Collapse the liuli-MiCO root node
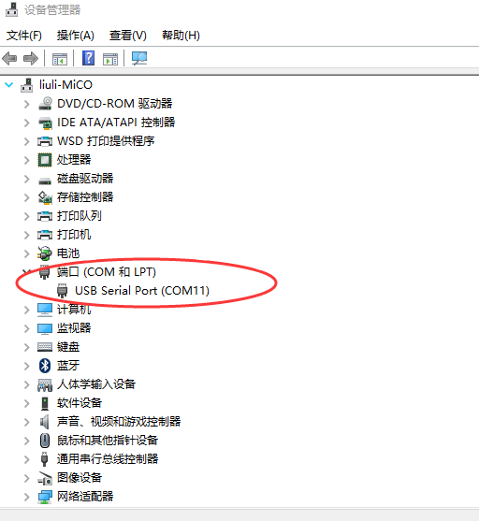479x521 pixels. (9, 85)
